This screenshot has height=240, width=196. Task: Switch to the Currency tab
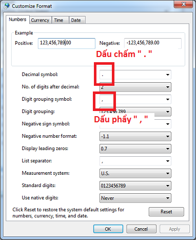(x=40, y=20)
